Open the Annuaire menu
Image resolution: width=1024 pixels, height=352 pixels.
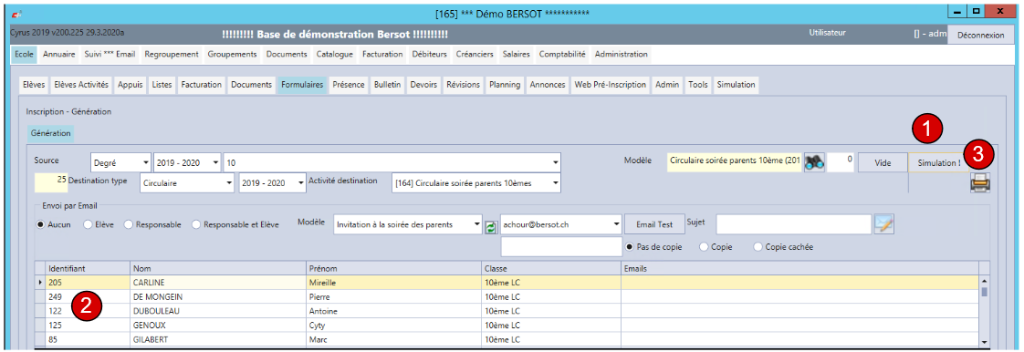tap(58, 54)
